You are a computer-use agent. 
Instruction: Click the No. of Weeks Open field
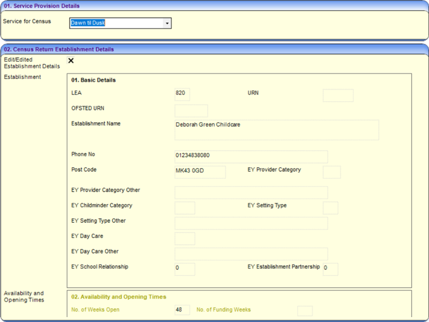[x=182, y=310]
